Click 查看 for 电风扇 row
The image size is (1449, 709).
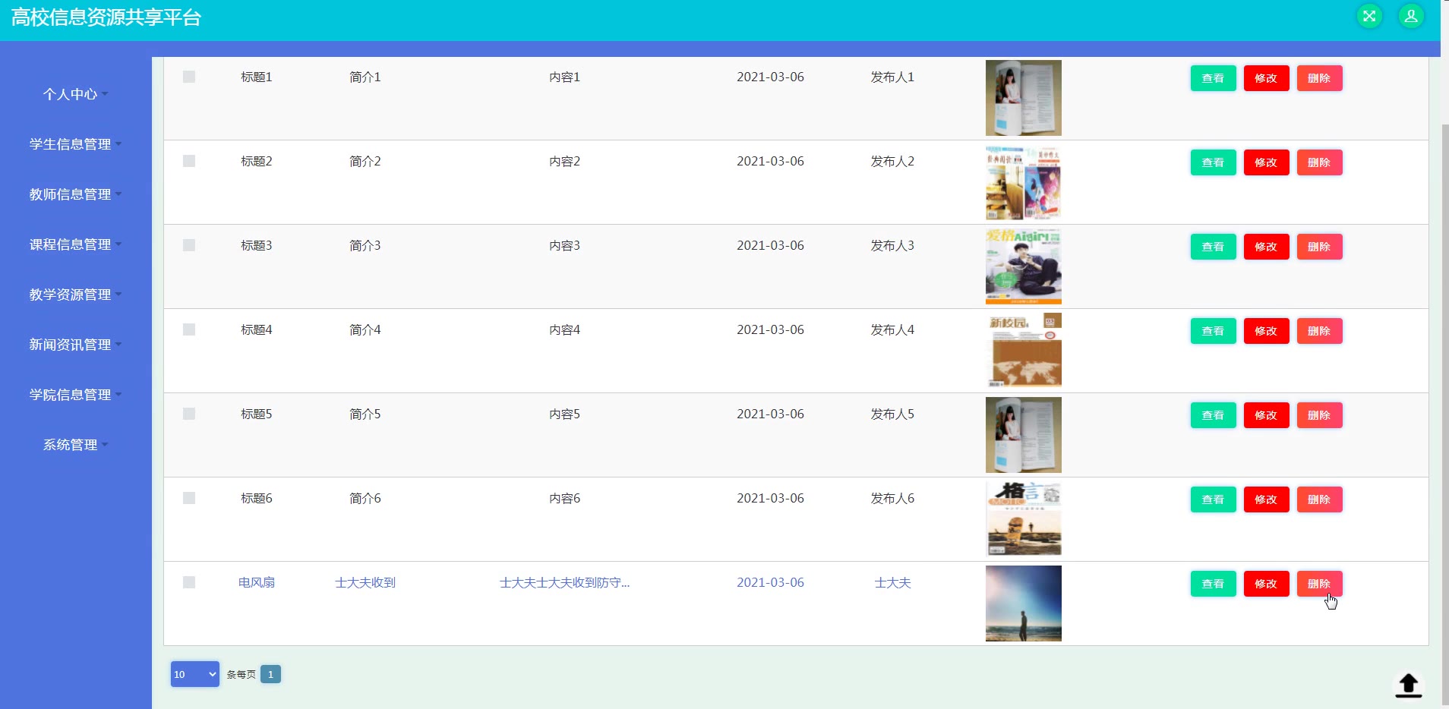(x=1213, y=584)
